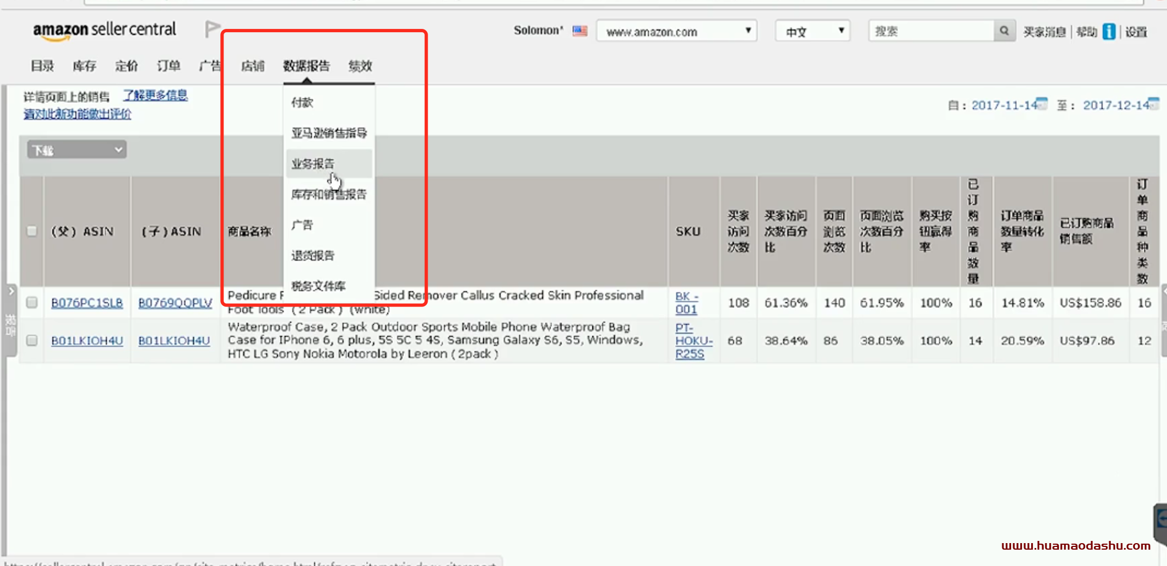Click the flag icon beside the logo
The width and height of the screenshot is (1167, 566).
click(x=212, y=29)
